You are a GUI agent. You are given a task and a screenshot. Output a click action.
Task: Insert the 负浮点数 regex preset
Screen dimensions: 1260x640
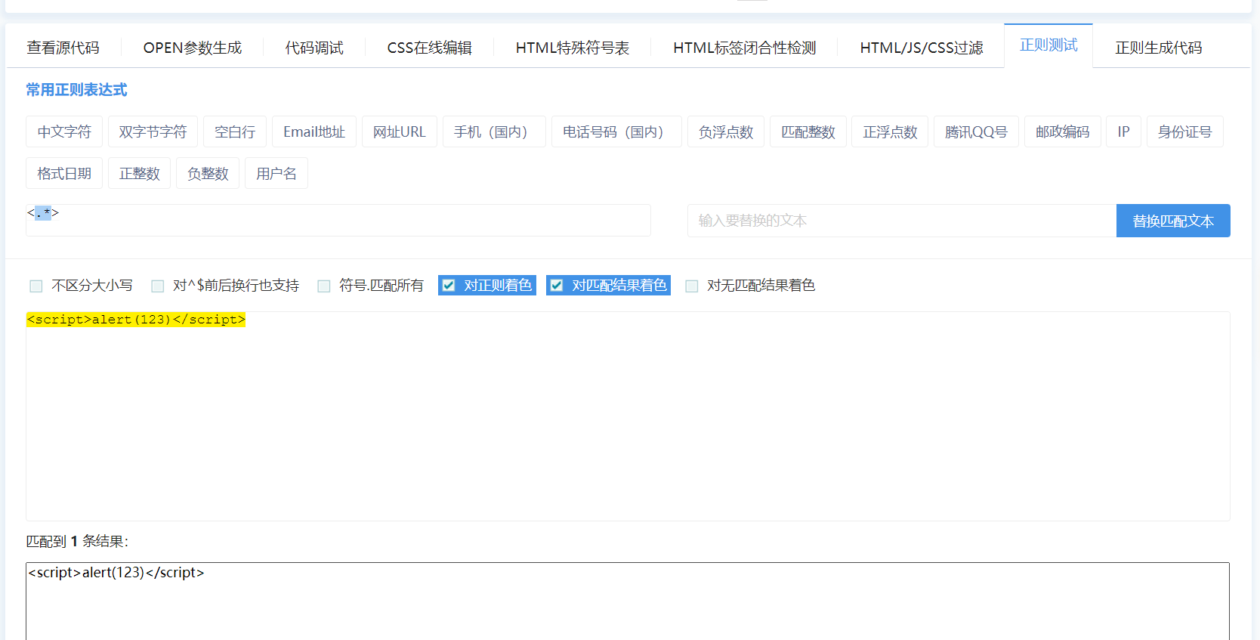(726, 131)
